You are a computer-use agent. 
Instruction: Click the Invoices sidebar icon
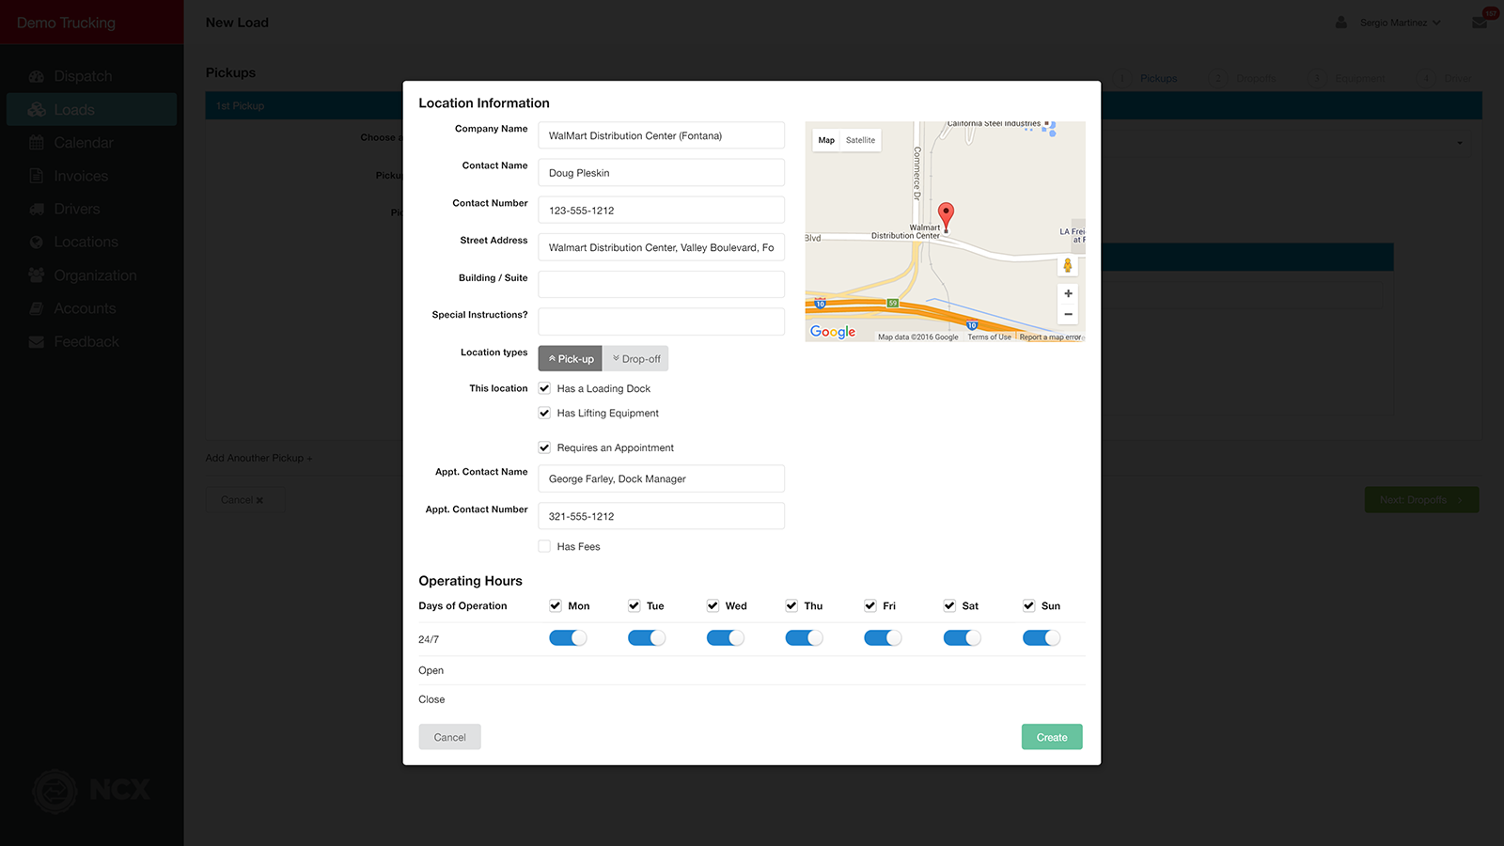[x=37, y=176]
